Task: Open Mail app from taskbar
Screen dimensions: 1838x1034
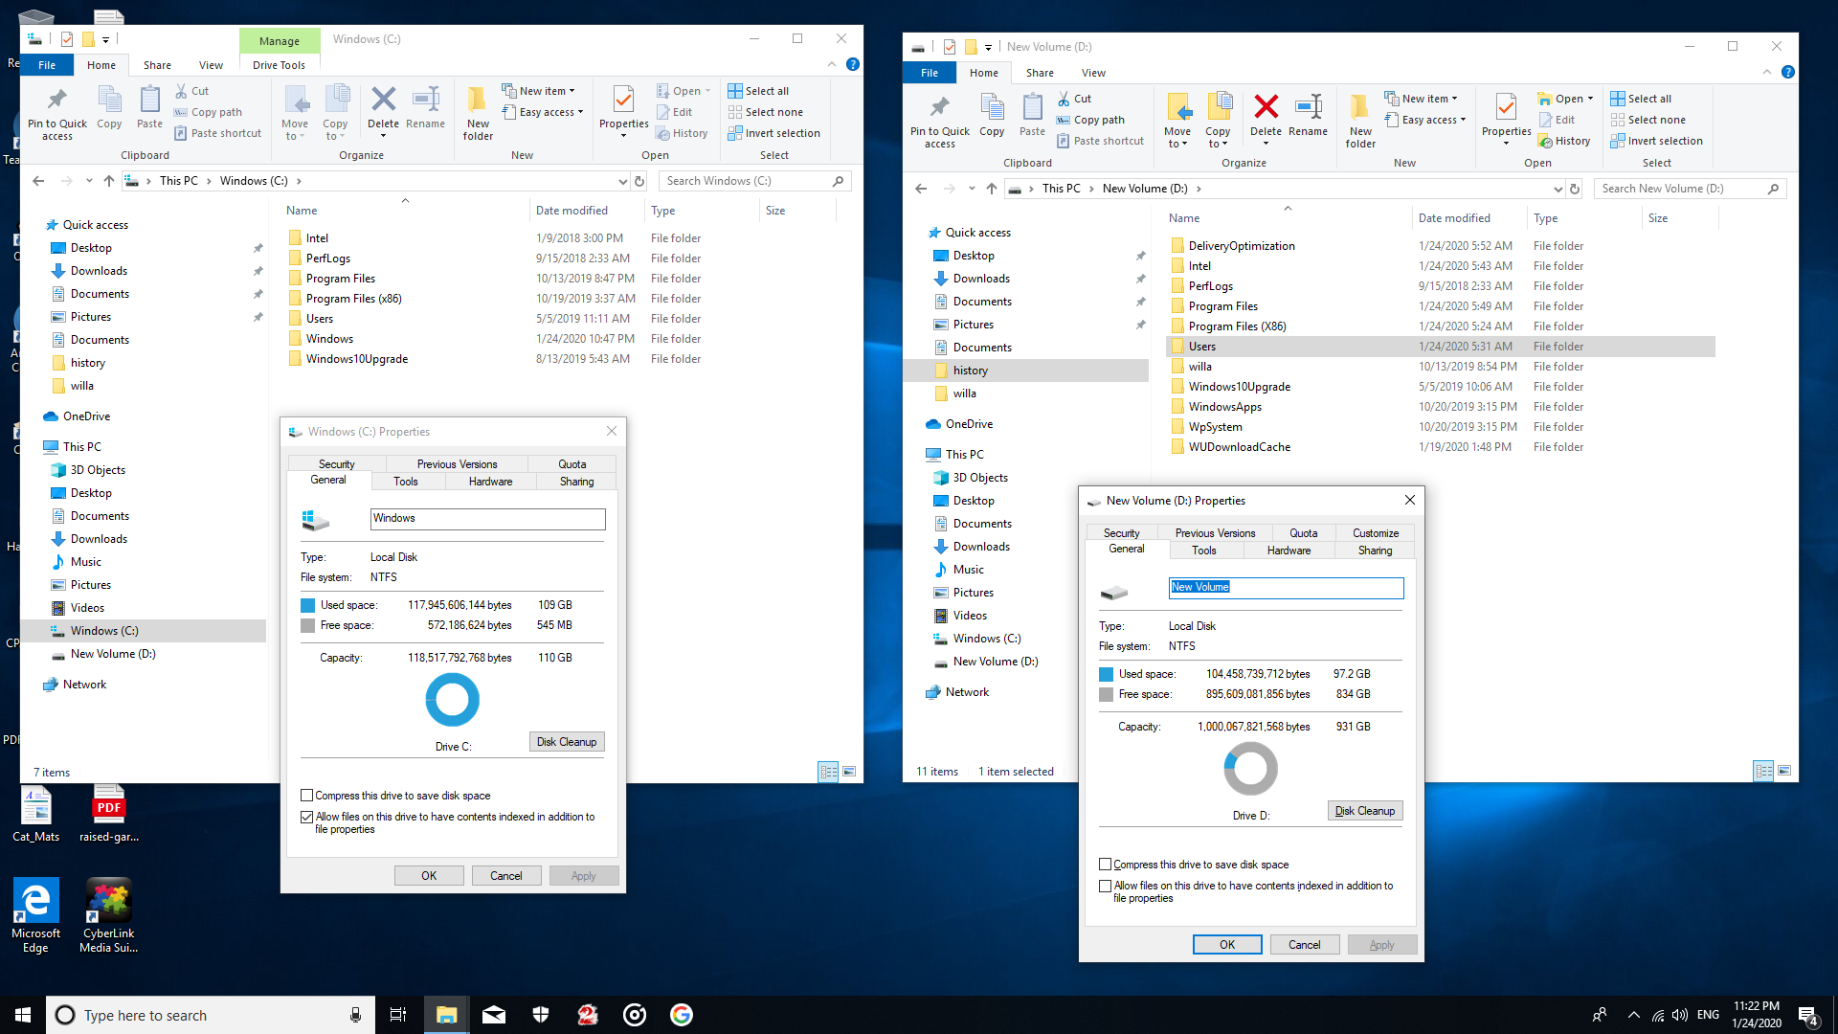Action: [x=494, y=1015]
